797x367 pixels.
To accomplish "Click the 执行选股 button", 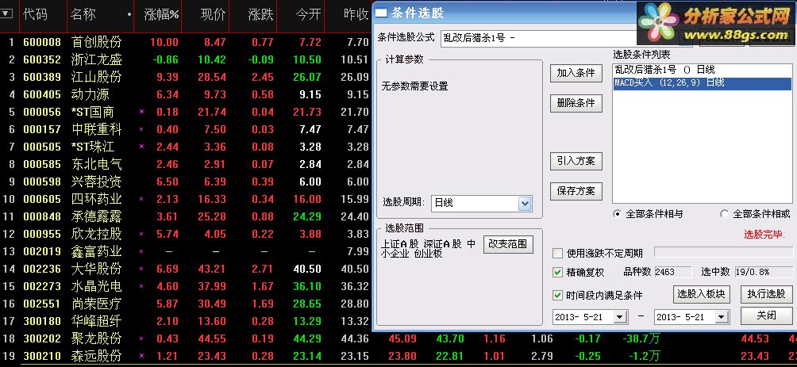I will click(x=766, y=294).
